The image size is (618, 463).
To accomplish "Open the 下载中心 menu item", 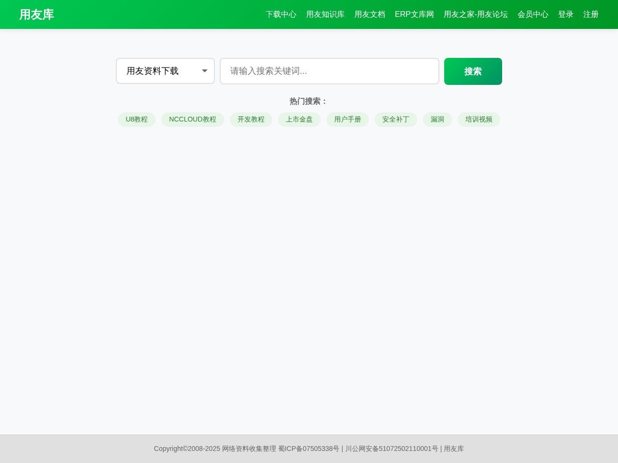I will coord(281,14).
